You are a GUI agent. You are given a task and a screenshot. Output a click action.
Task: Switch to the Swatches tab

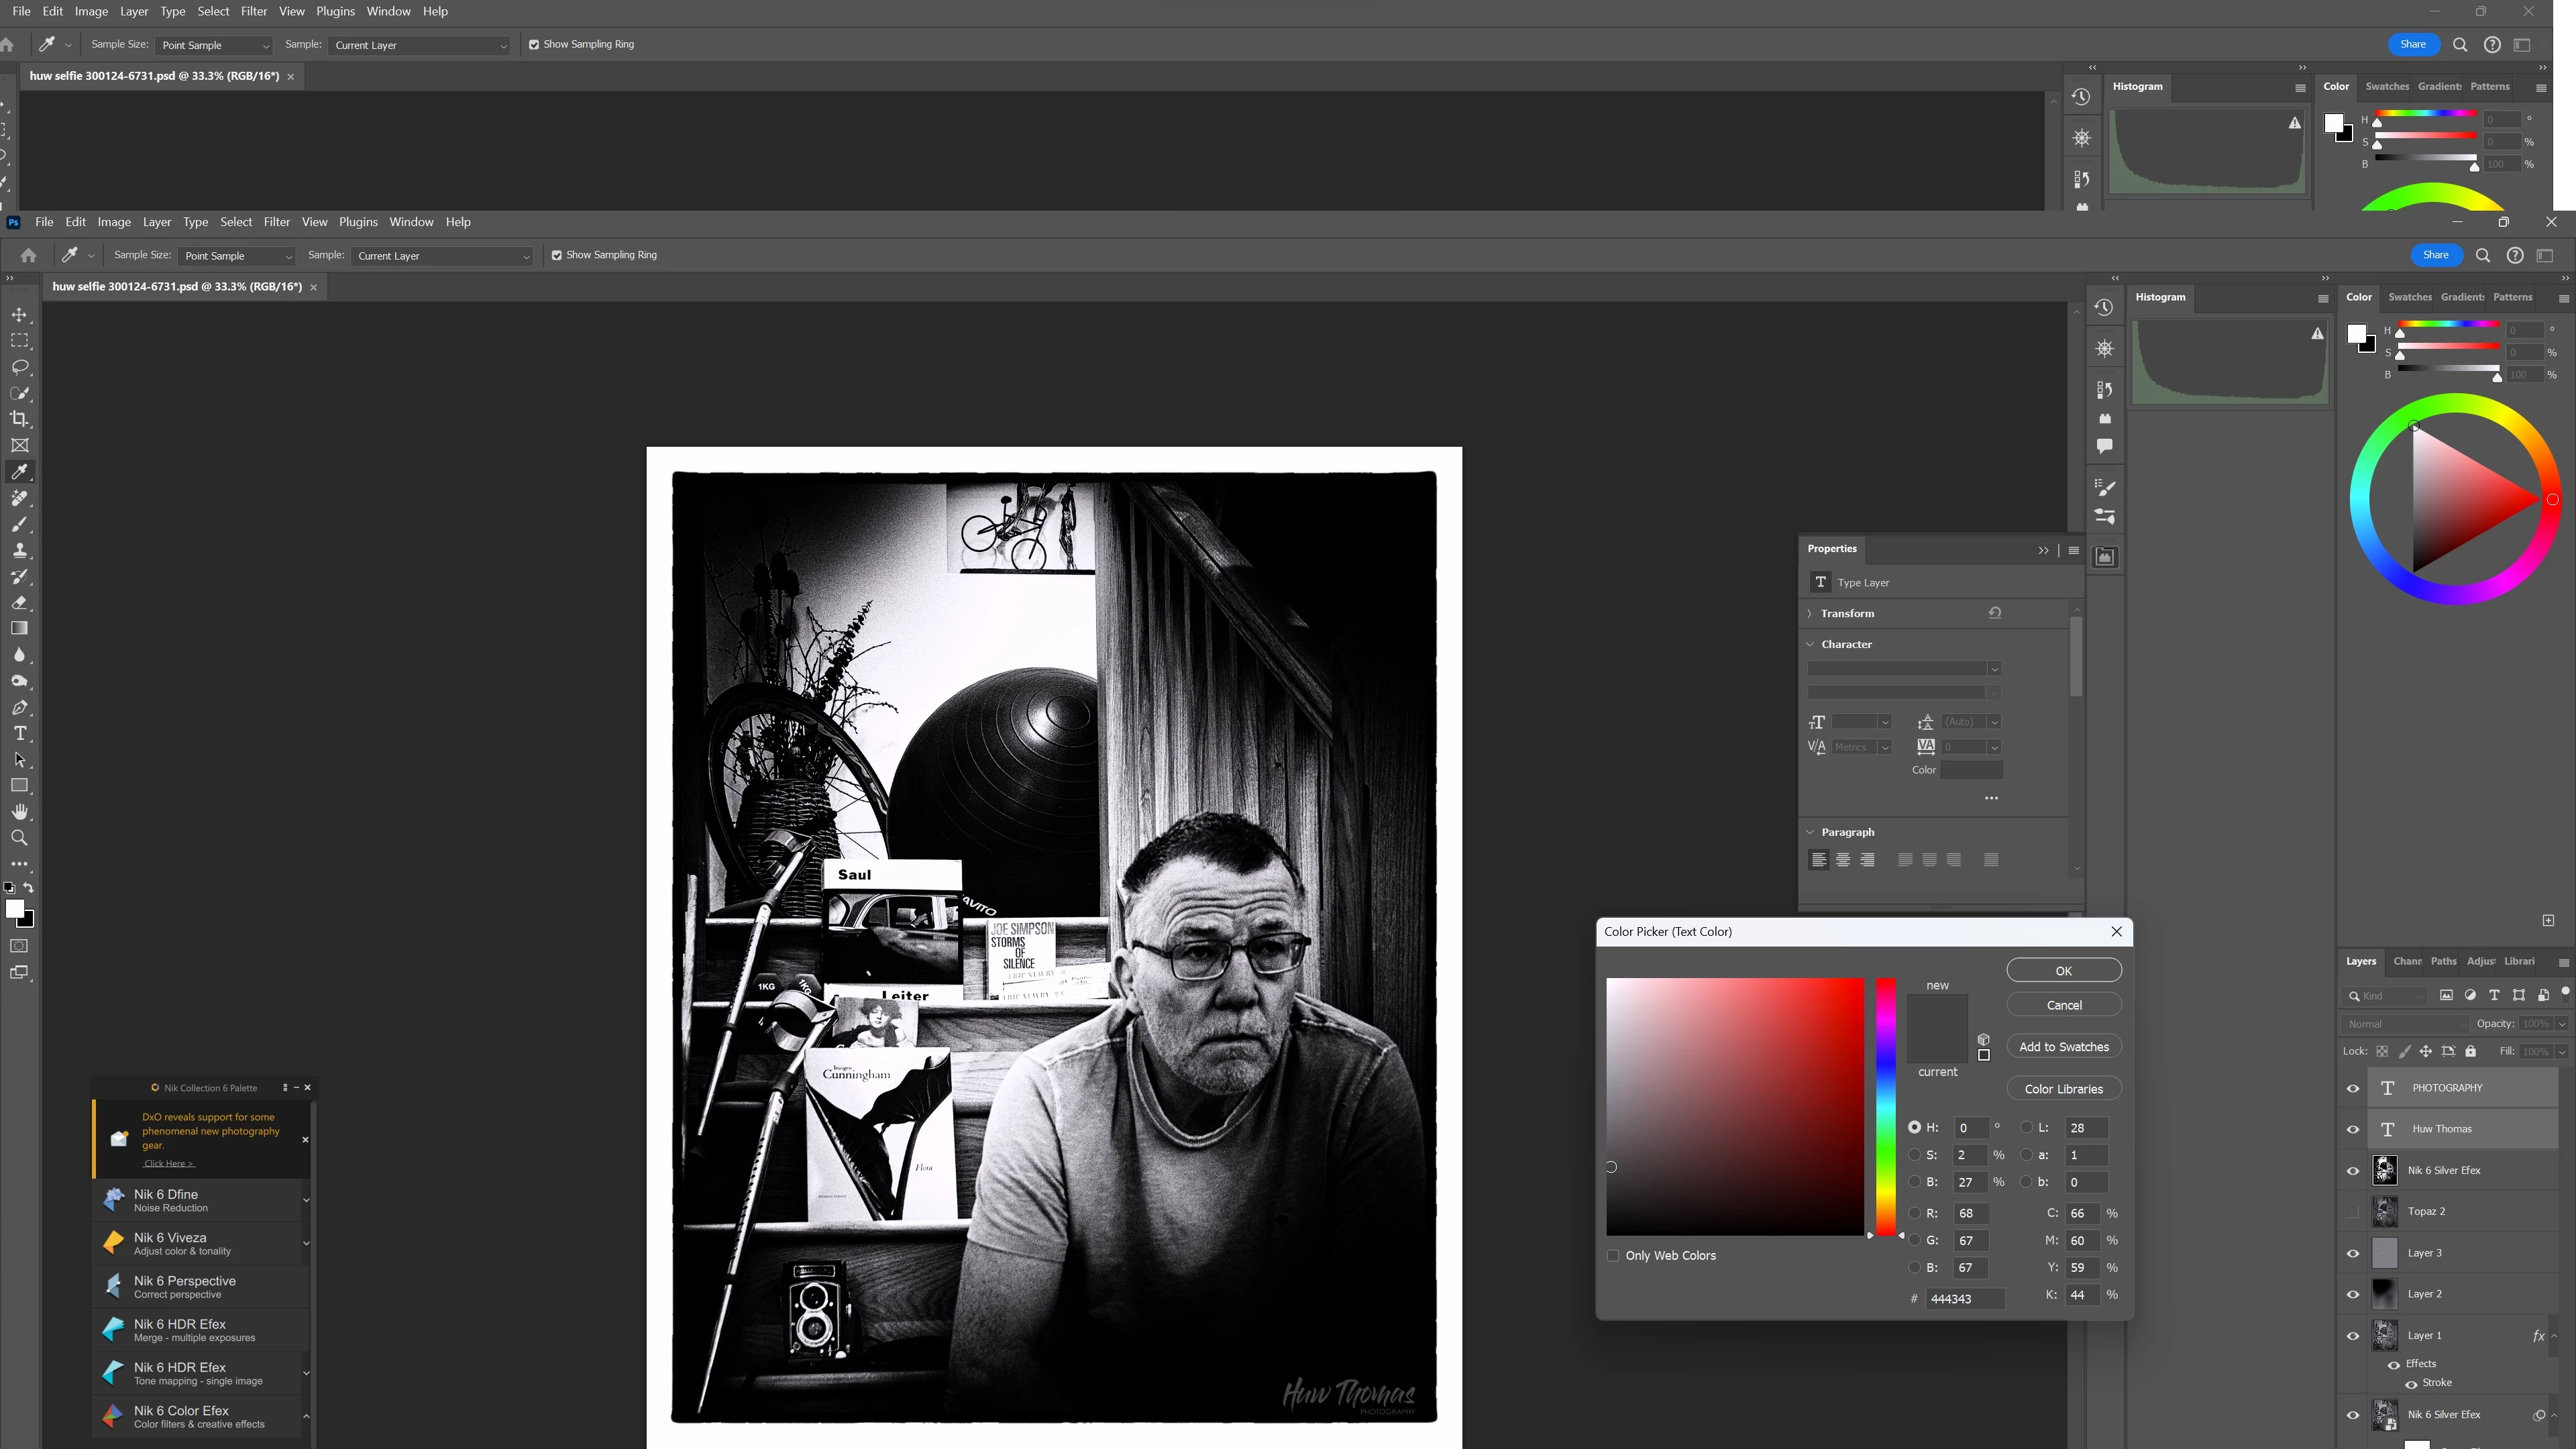tap(2409, 297)
